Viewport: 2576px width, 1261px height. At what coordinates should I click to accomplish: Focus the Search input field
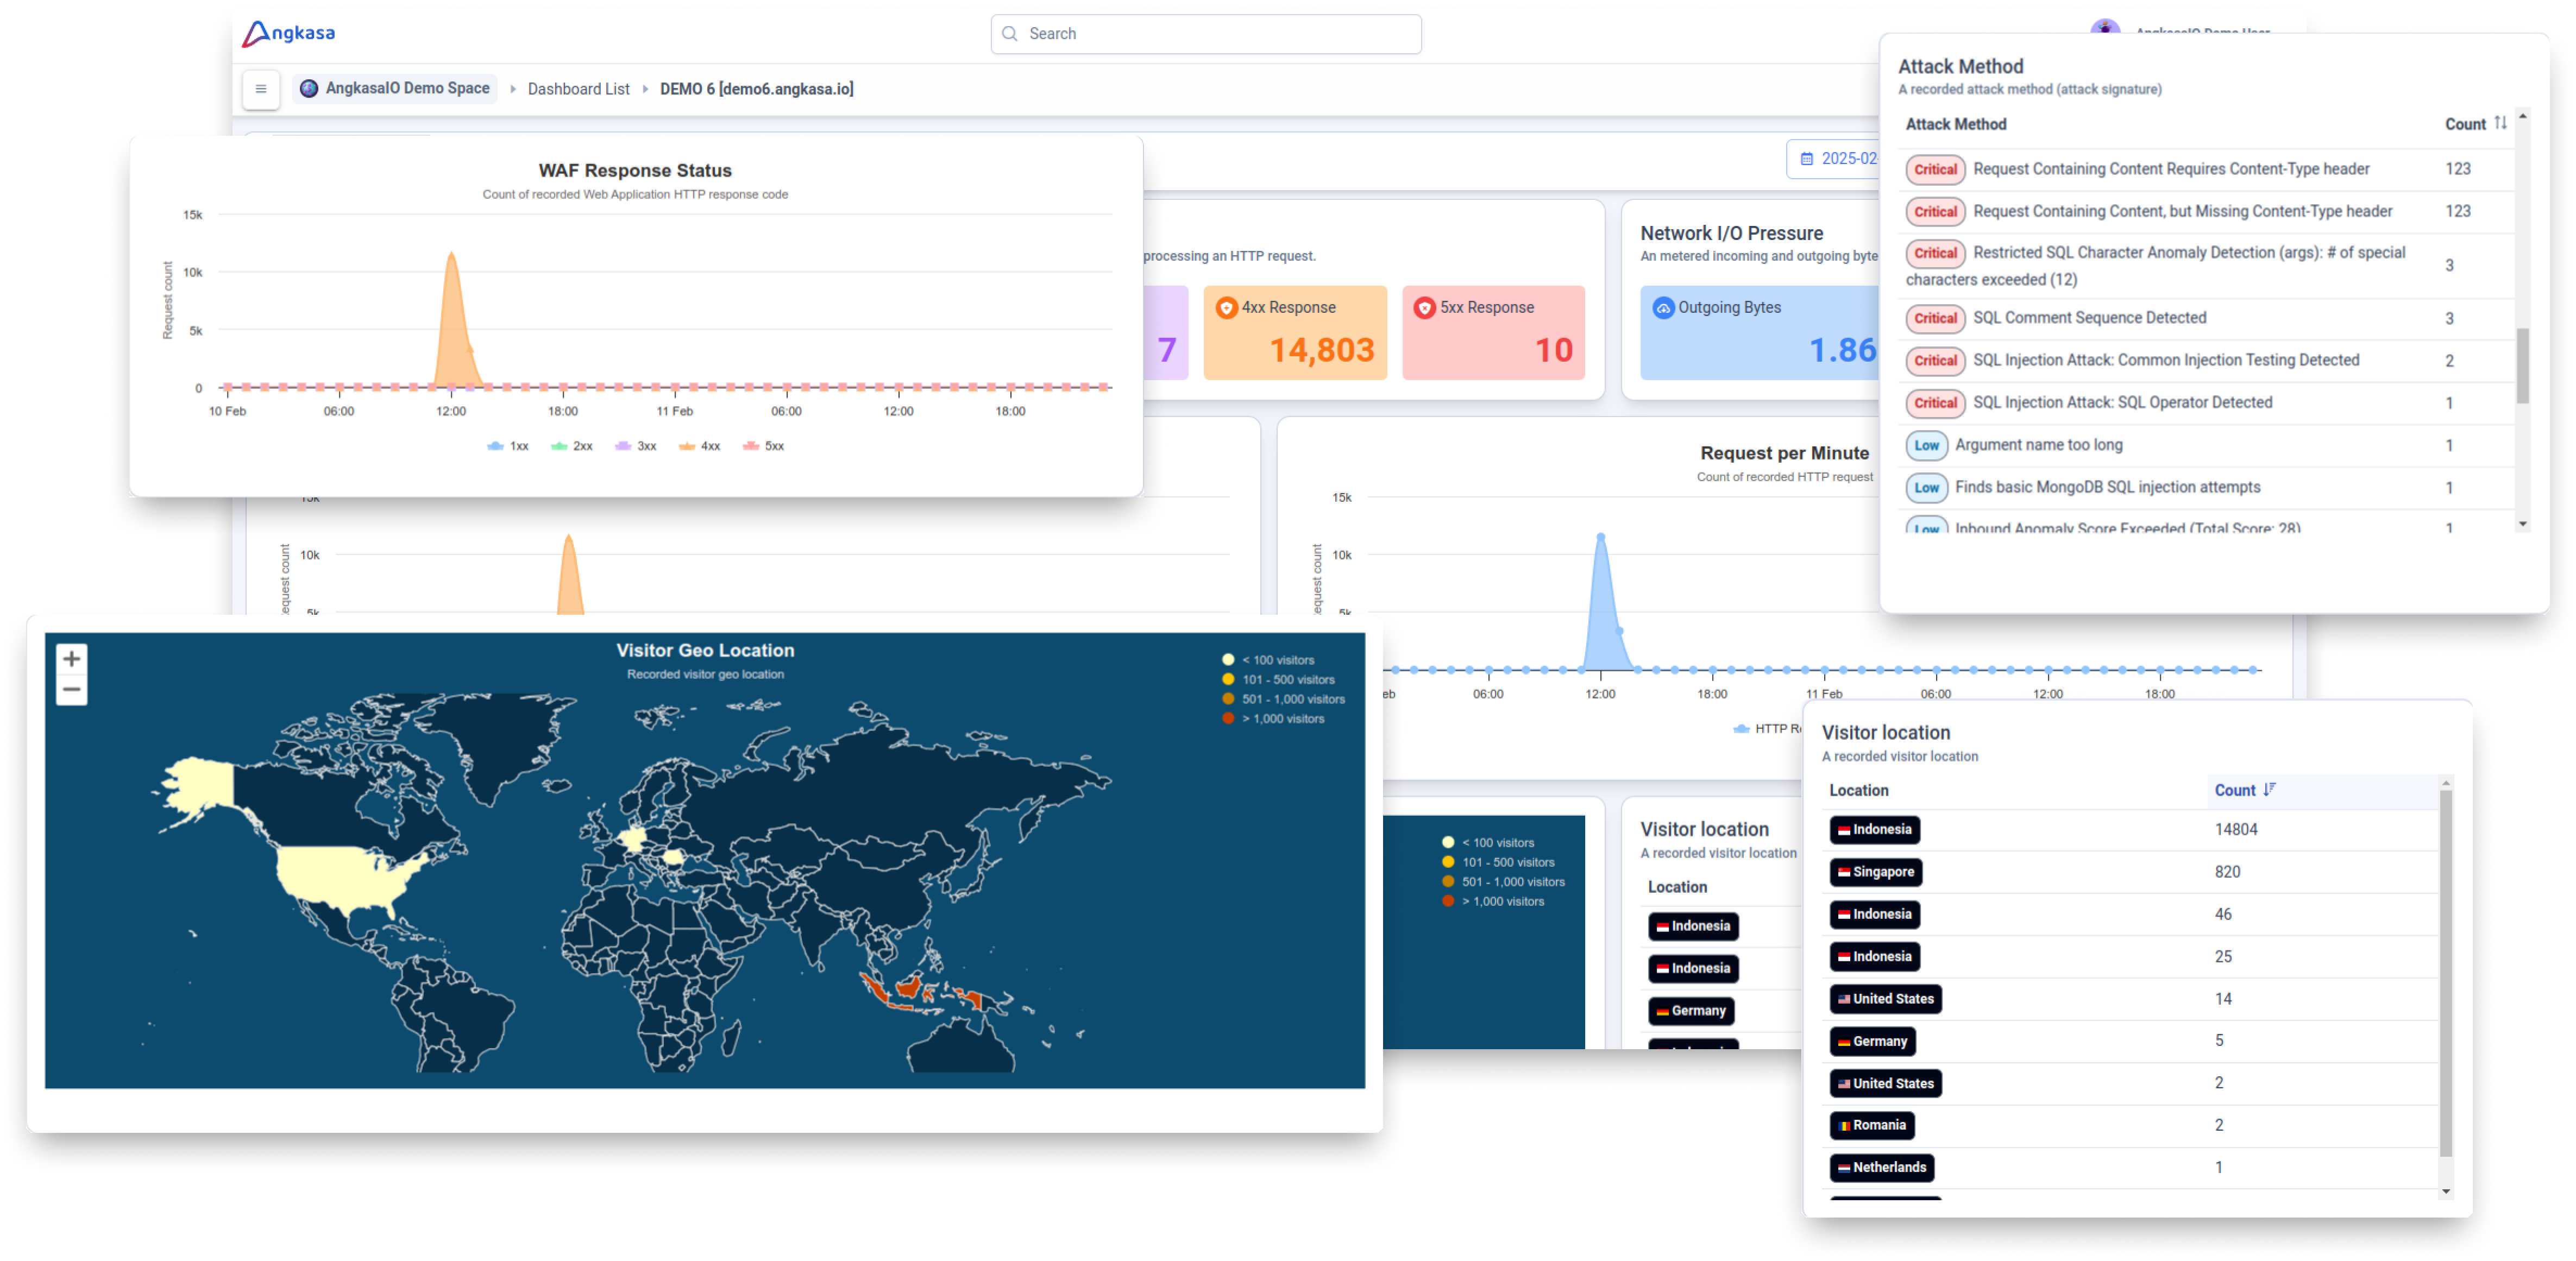point(1206,34)
